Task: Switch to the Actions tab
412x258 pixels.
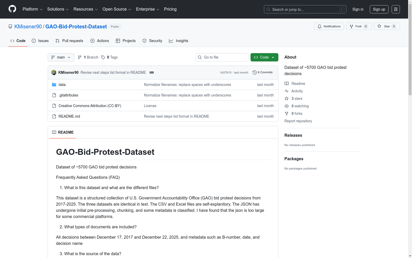Action: click(100, 41)
